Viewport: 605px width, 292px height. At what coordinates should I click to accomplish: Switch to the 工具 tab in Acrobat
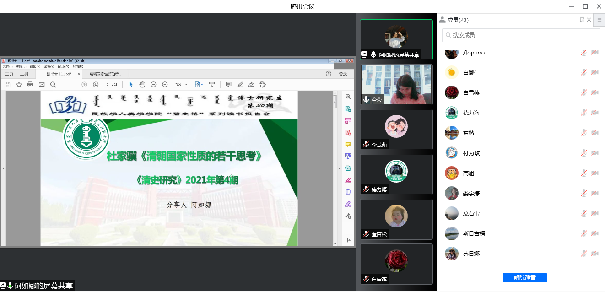click(24, 74)
